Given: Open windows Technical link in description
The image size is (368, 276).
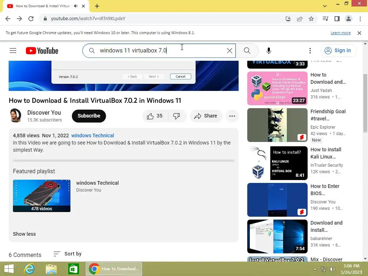Looking at the screenshot, I should pyautogui.click(x=93, y=135).
